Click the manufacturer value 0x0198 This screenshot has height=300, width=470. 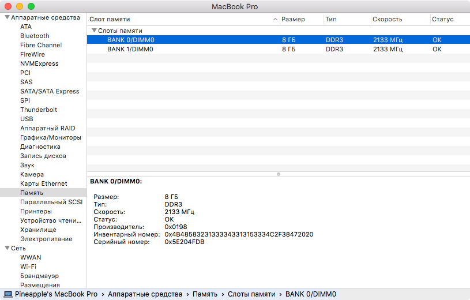coord(176,227)
